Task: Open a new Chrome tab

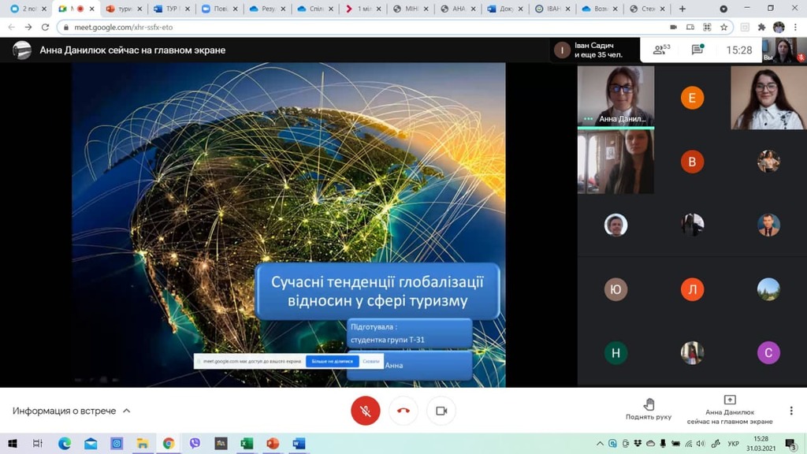Action: point(682,9)
